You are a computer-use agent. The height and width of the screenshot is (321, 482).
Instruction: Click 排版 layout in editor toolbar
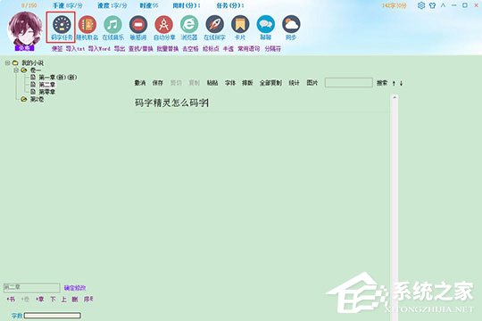coord(247,83)
